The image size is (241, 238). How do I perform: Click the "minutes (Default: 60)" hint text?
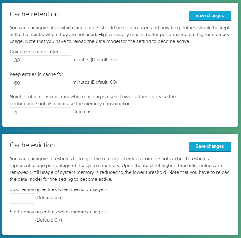(x=95, y=82)
